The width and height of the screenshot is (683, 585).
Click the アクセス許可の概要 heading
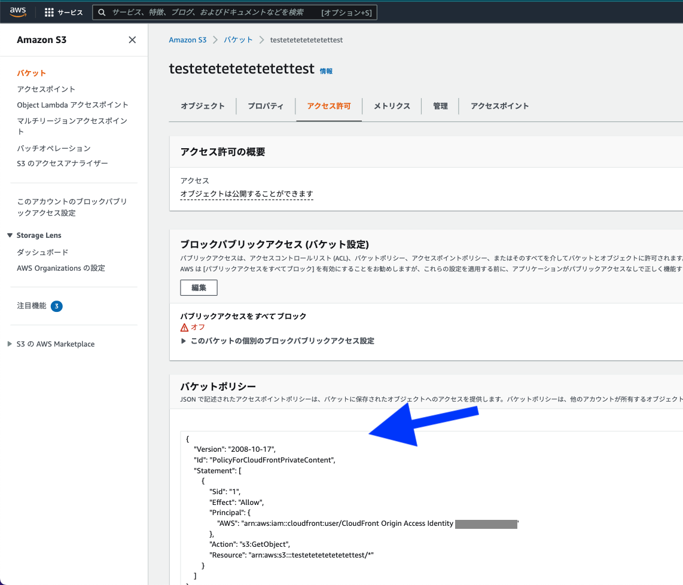pos(222,151)
